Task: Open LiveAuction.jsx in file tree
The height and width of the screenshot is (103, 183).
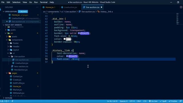Action: [22, 63]
